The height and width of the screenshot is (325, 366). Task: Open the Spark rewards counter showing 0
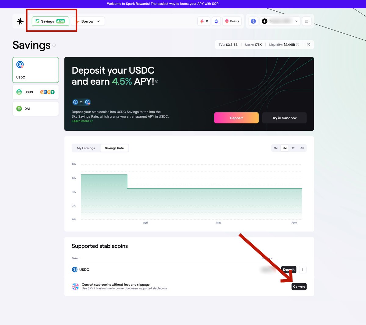204,21
